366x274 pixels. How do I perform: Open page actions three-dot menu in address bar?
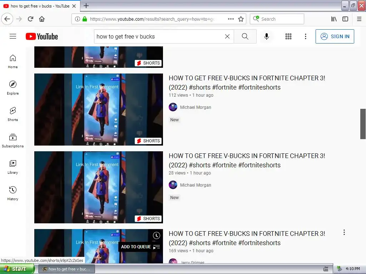coord(231,19)
